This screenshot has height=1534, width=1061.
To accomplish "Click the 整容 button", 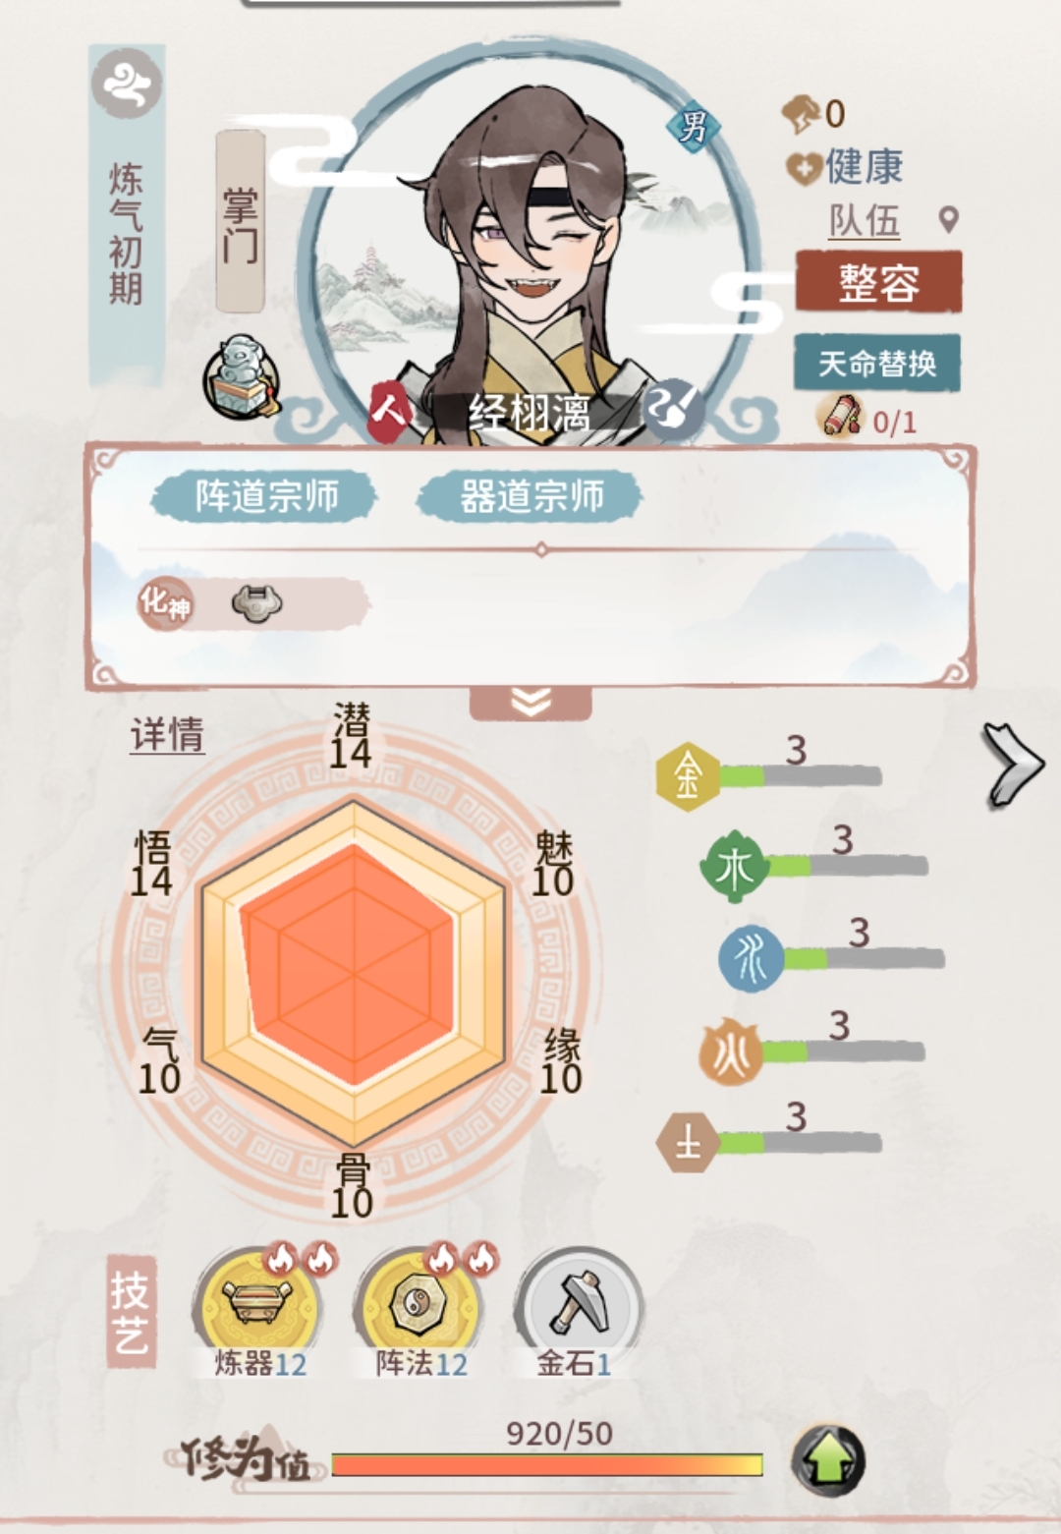I will point(878,282).
